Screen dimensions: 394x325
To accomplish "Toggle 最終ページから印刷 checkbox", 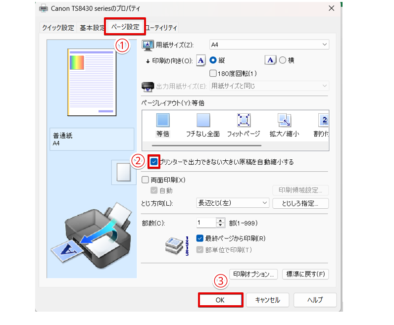I will coord(200,238).
